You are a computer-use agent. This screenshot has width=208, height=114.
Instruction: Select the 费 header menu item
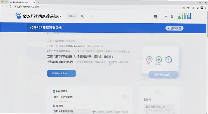click(172, 17)
